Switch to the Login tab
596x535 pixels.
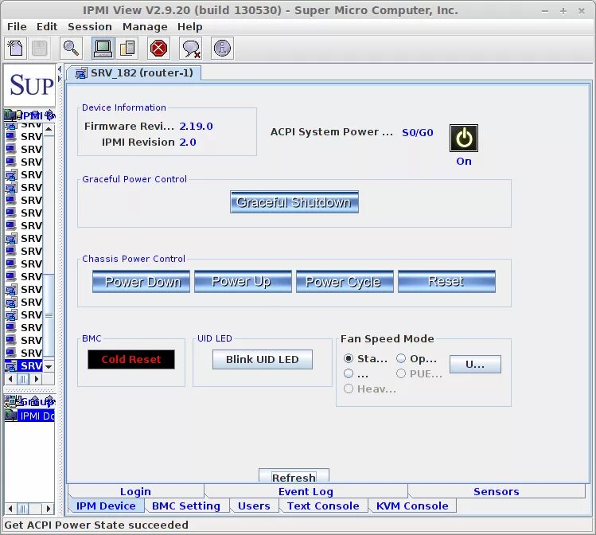136,491
